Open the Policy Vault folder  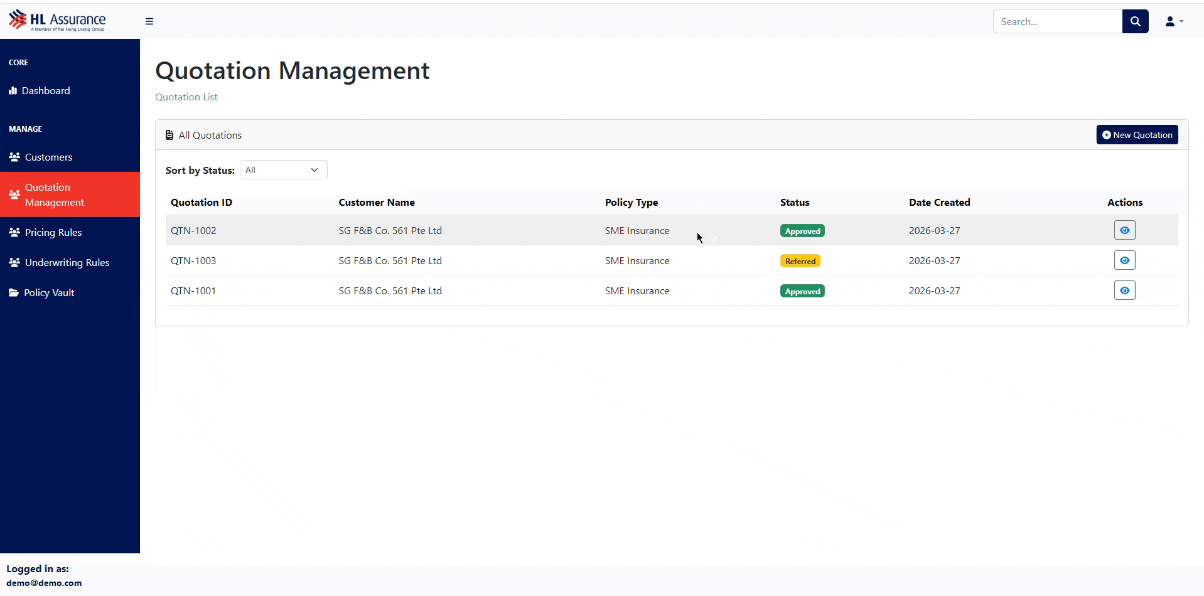49,293
